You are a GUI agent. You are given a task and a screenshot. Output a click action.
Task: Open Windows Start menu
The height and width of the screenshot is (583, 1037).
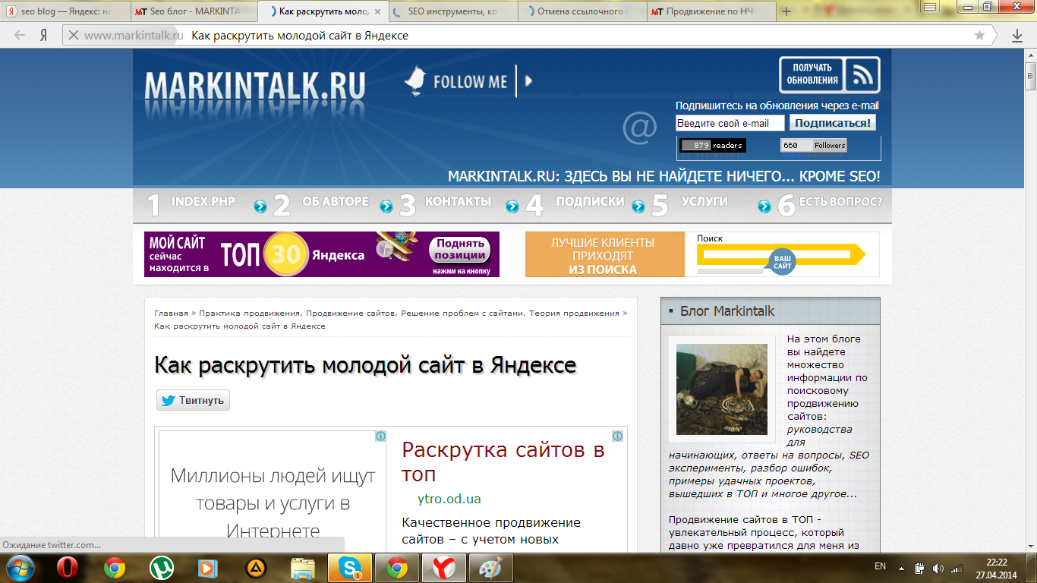(20, 567)
